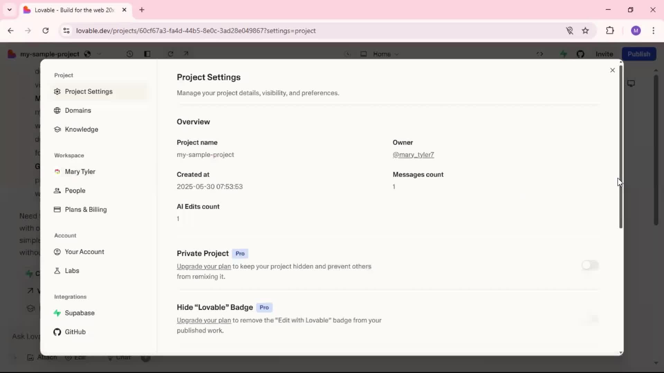Open the GitHub integration settings
The width and height of the screenshot is (664, 373).
pos(75,332)
